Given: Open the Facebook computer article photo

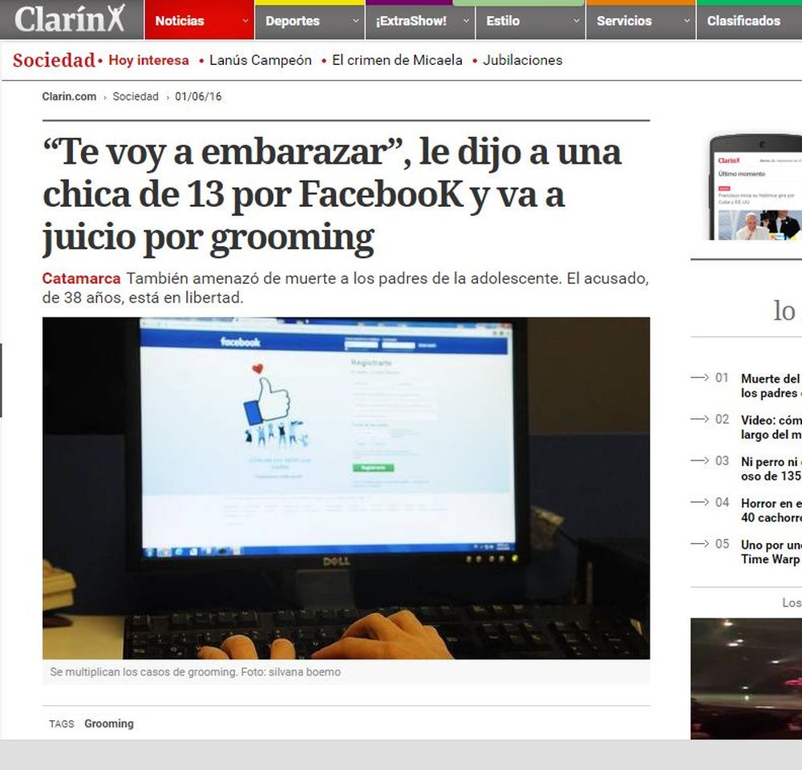Looking at the screenshot, I should click(346, 488).
